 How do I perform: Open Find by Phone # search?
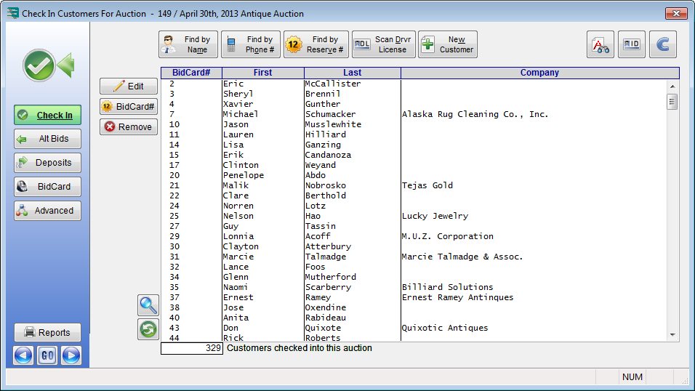tap(250, 44)
